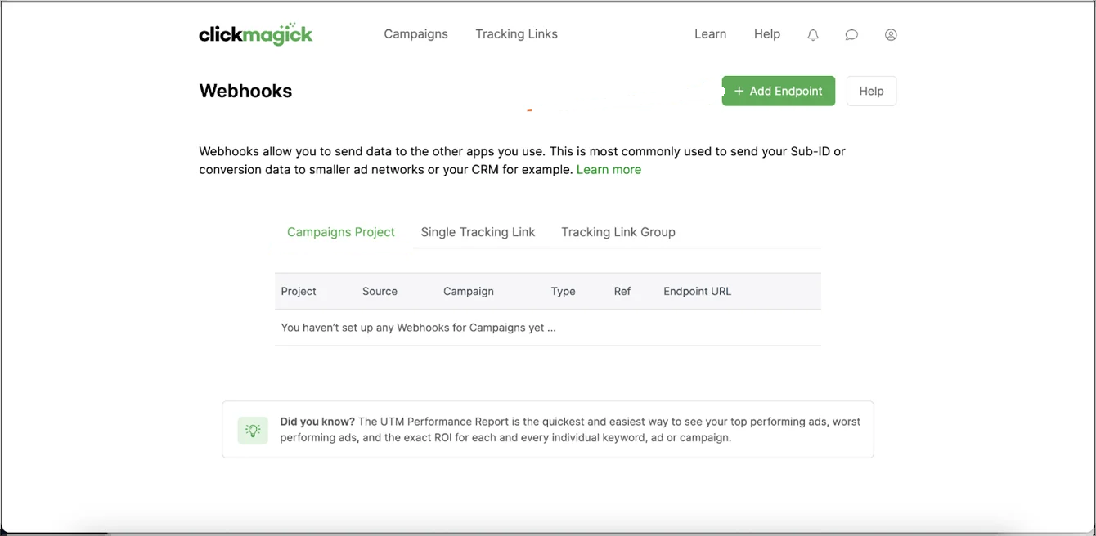This screenshot has height=536, width=1096.
Task: Click the ClickMagick logo
Action: pyautogui.click(x=255, y=33)
